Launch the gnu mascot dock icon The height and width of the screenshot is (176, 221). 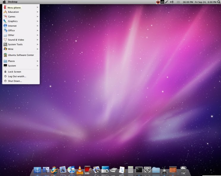(x=164, y=170)
